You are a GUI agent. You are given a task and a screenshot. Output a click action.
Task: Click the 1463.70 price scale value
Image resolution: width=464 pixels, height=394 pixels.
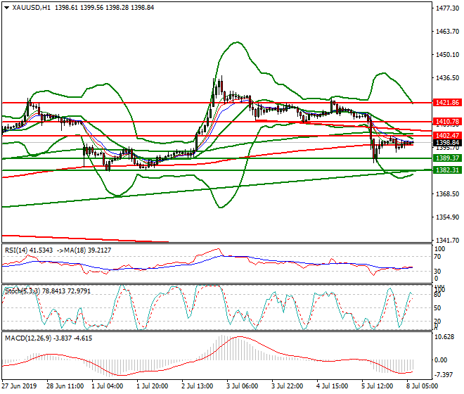coord(448,32)
